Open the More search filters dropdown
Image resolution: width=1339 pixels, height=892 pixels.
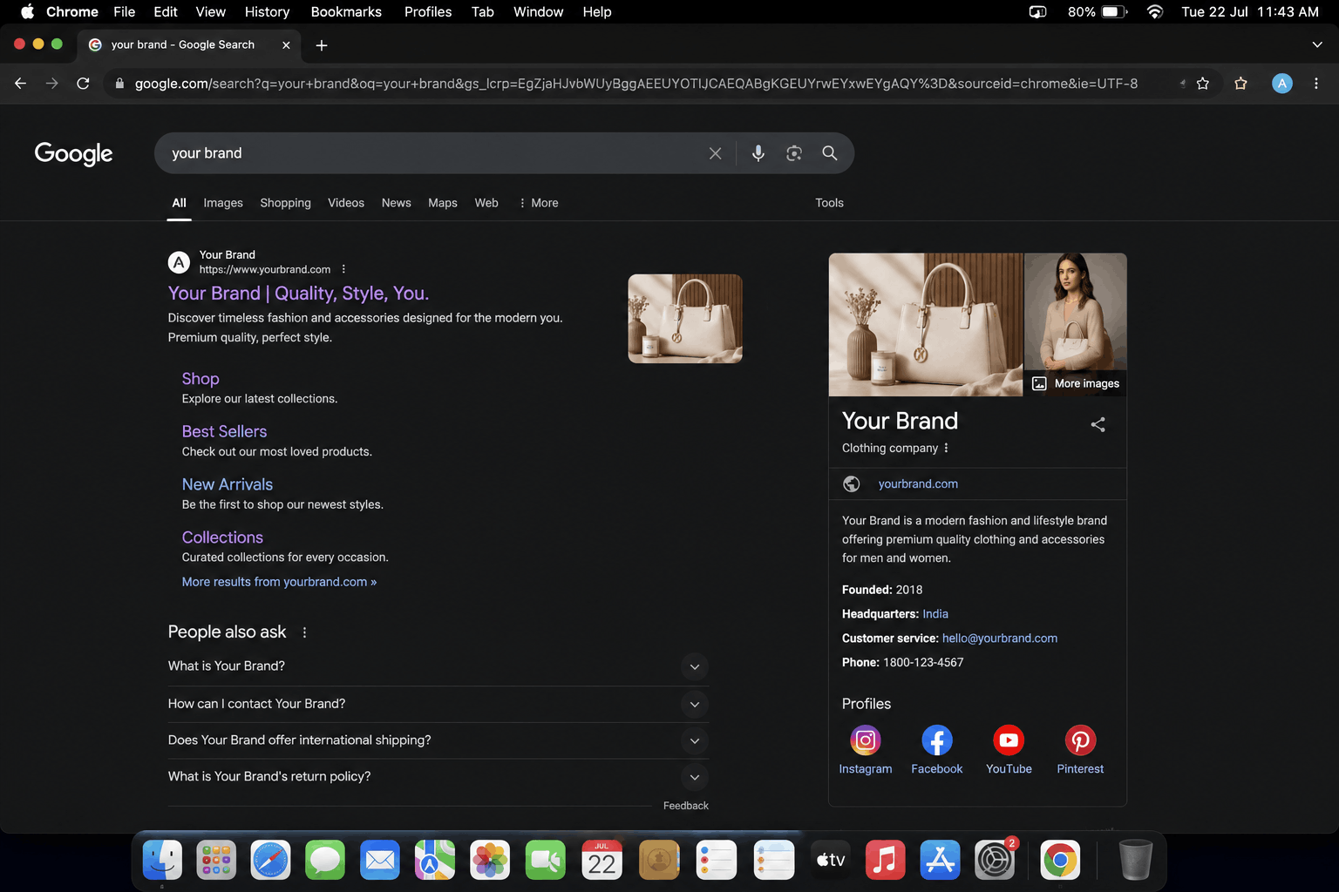(x=538, y=203)
